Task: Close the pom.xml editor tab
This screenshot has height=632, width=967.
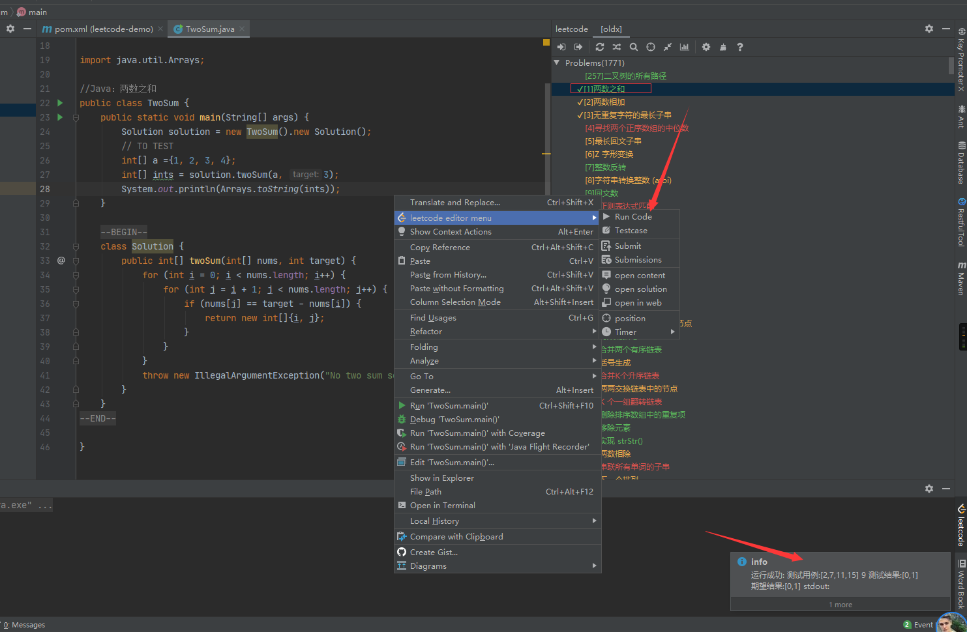Action: pyautogui.click(x=161, y=29)
